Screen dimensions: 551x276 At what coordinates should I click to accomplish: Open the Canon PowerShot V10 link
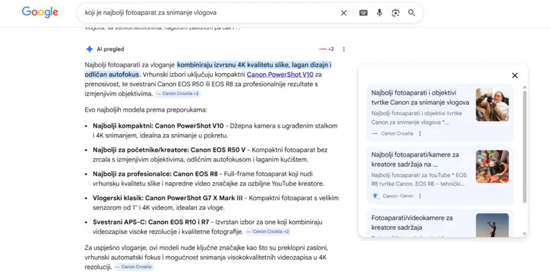tap(279, 75)
